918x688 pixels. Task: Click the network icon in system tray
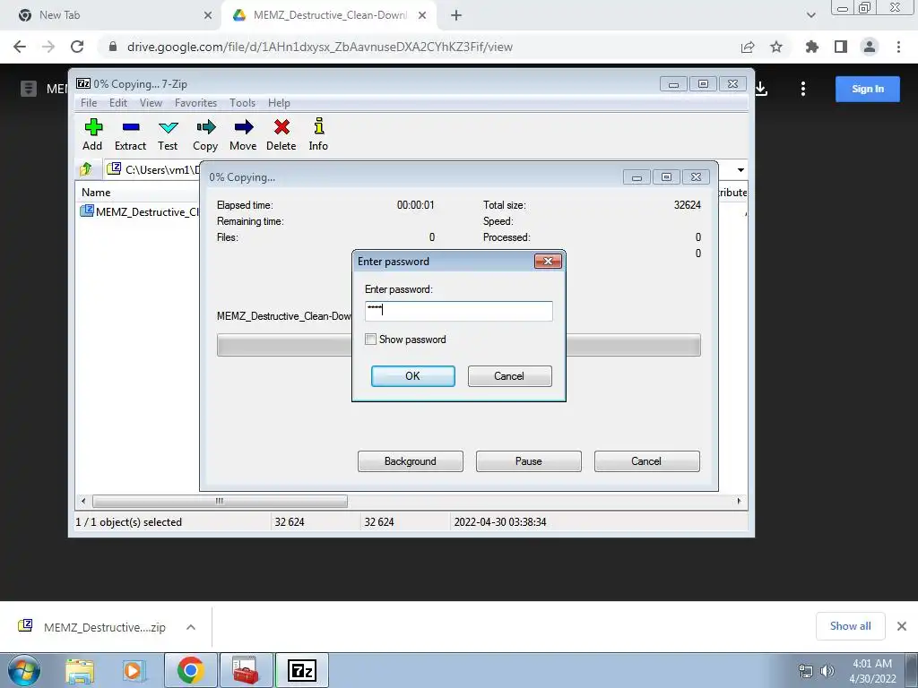point(806,671)
